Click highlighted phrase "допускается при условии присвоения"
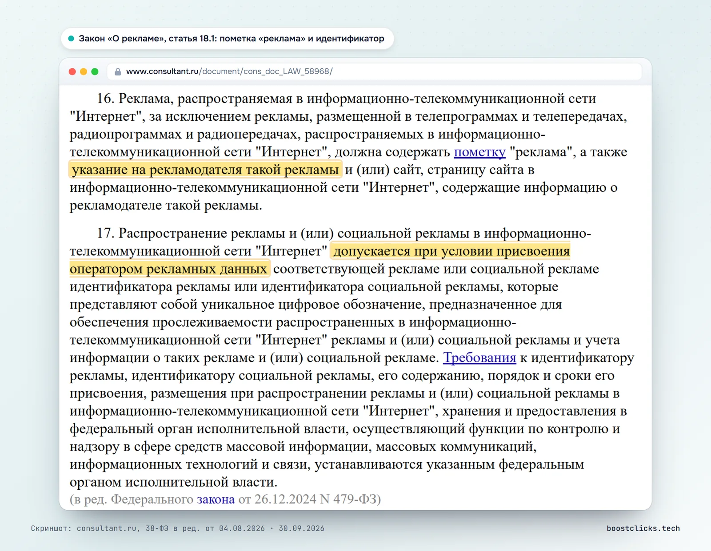Image resolution: width=711 pixels, height=551 pixels. 451,251
